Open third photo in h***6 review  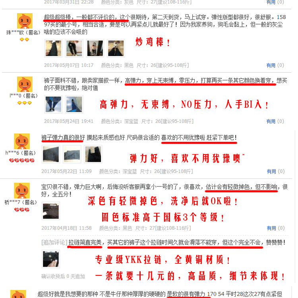(x=93, y=154)
